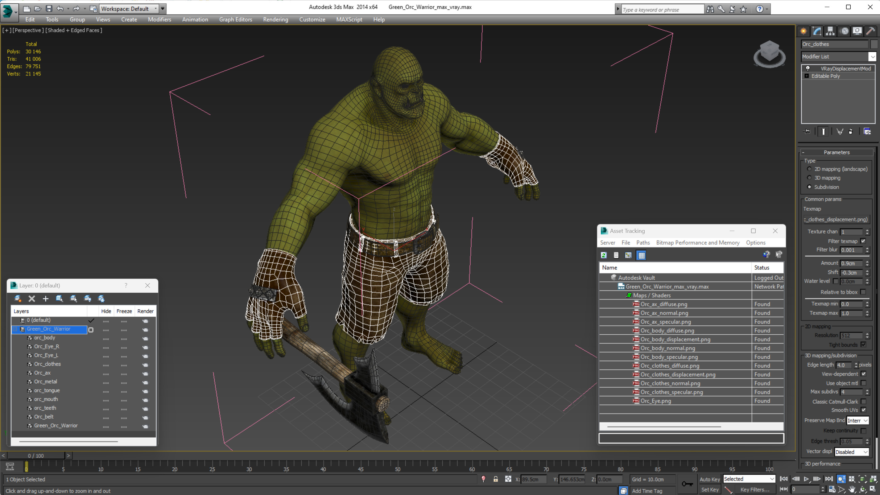Click the Save File toolbar icon
Image resolution: width=880 pixels, height=495 pixels.
[49, 9]
